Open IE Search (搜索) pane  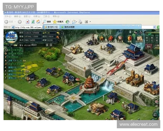[x=47, y=22]
